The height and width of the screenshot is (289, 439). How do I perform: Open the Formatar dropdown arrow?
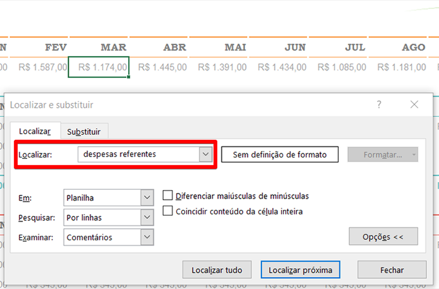[x=414, y=155]
